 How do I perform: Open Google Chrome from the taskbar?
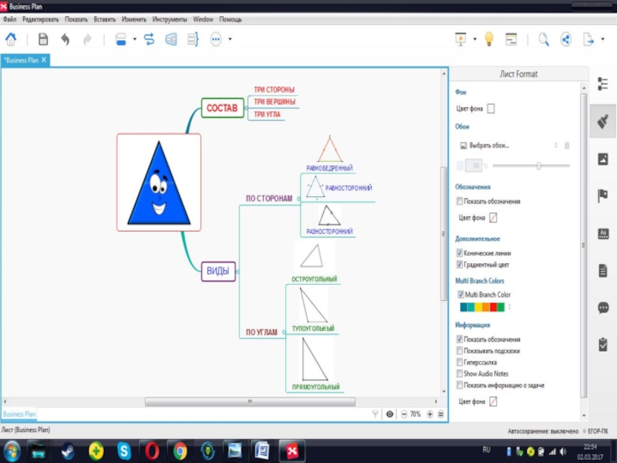180,450
